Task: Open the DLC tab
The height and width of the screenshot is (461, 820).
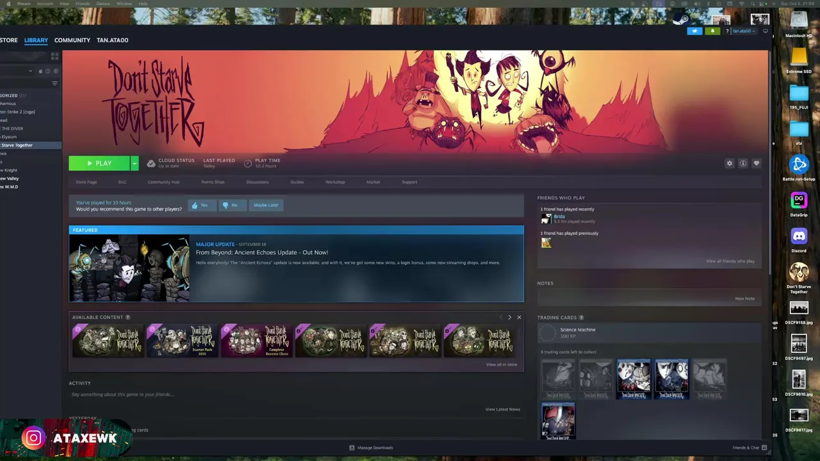Action: (x=122, y=182)
